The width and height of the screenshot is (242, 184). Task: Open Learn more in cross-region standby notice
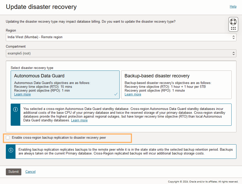point(79,120)
